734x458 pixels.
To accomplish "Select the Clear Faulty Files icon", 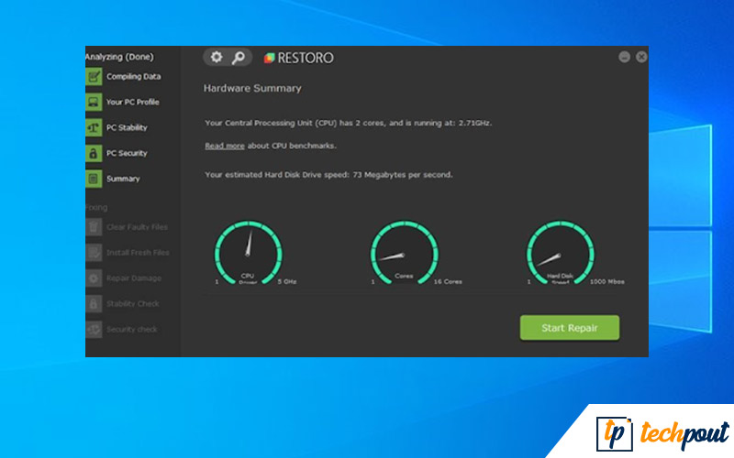I will pos(94,227).
